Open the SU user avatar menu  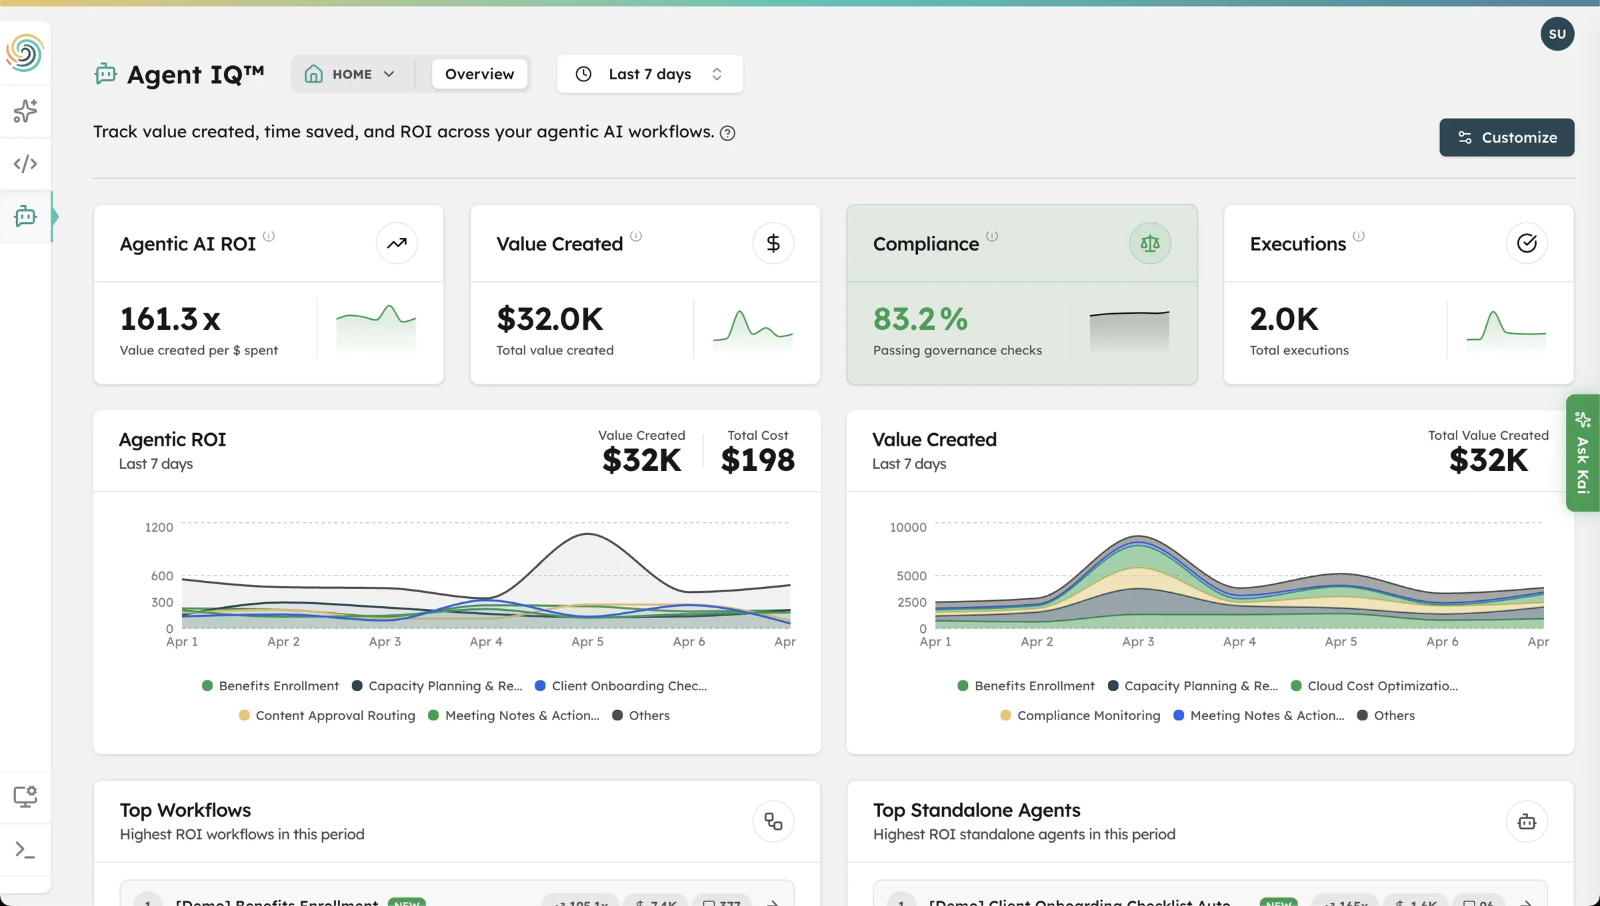click(x=1558, y=34)
